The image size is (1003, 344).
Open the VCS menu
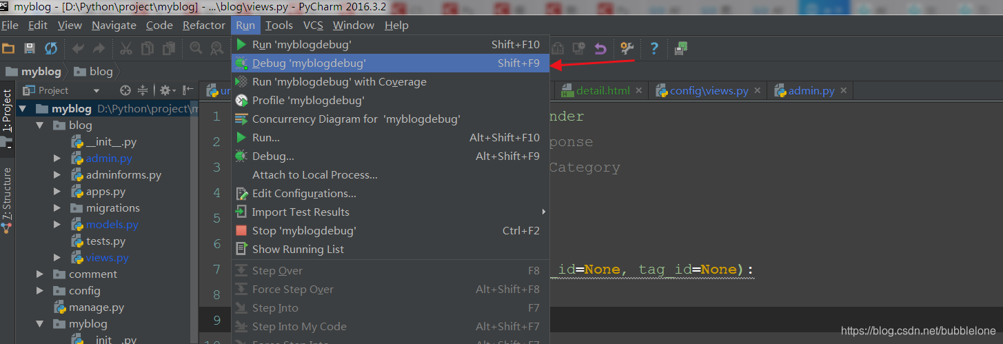(313, 26)
